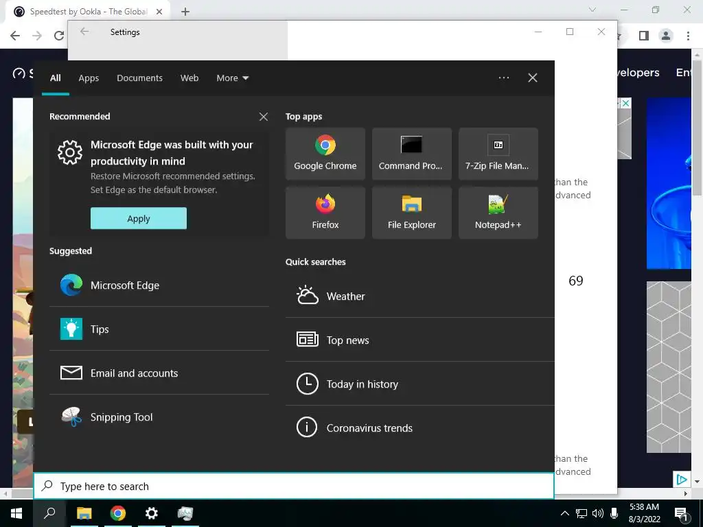Launch Firefox from Top apps
703x527 pixels.
pyautogui.click(x=325, y=213)
